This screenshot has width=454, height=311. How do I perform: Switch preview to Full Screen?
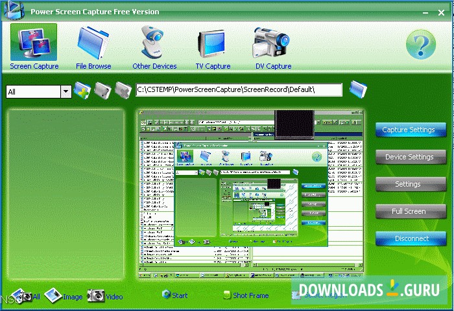click(411, 211)
